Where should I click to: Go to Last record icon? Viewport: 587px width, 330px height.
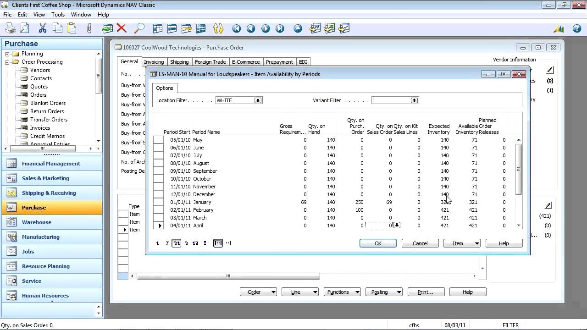[280, 28]
